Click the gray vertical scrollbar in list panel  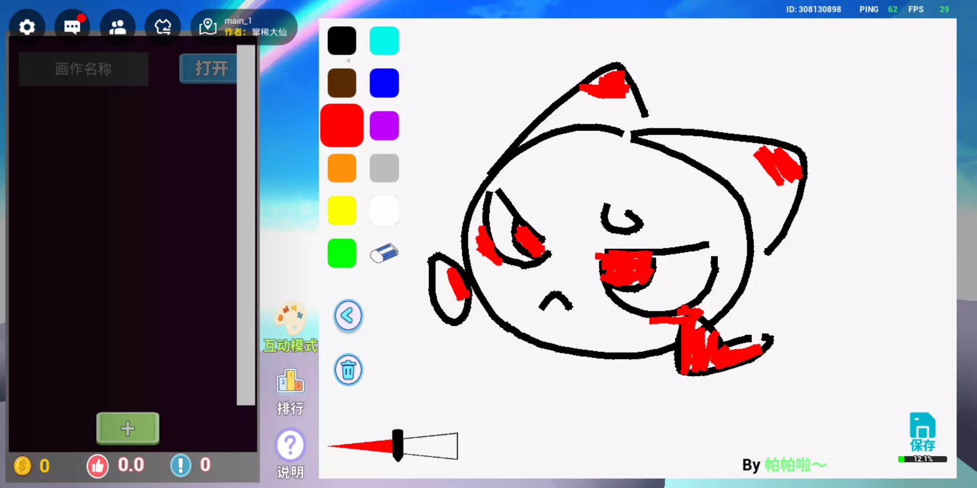pos(246,226)
